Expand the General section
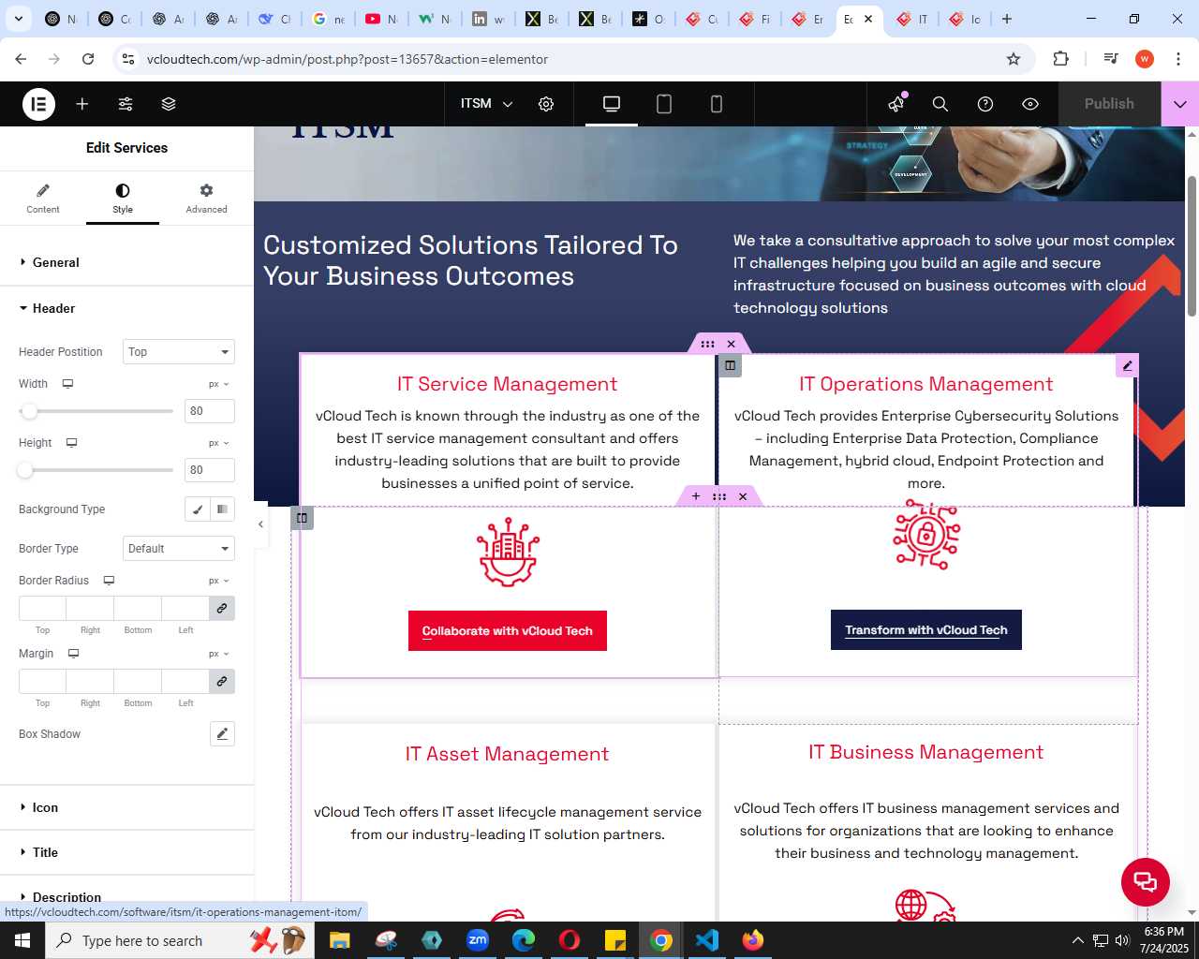The height and width of the screenshot is (959, 1199). tap(126, 262)
